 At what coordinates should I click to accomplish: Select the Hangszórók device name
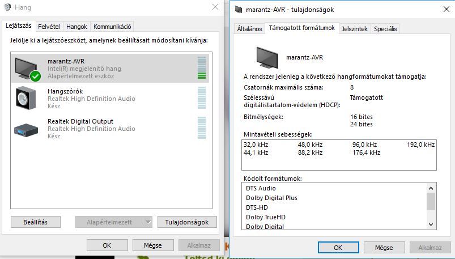tap(65, 91)
